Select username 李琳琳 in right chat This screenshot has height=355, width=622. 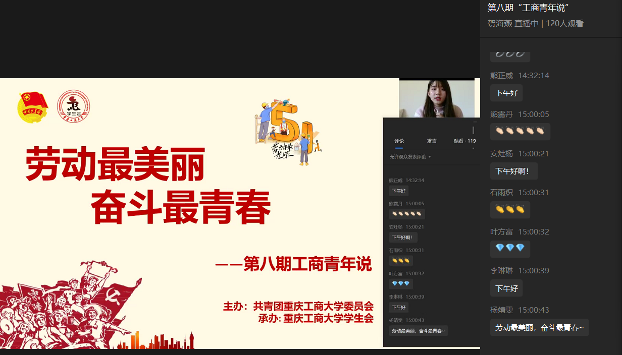pos(501,271)
